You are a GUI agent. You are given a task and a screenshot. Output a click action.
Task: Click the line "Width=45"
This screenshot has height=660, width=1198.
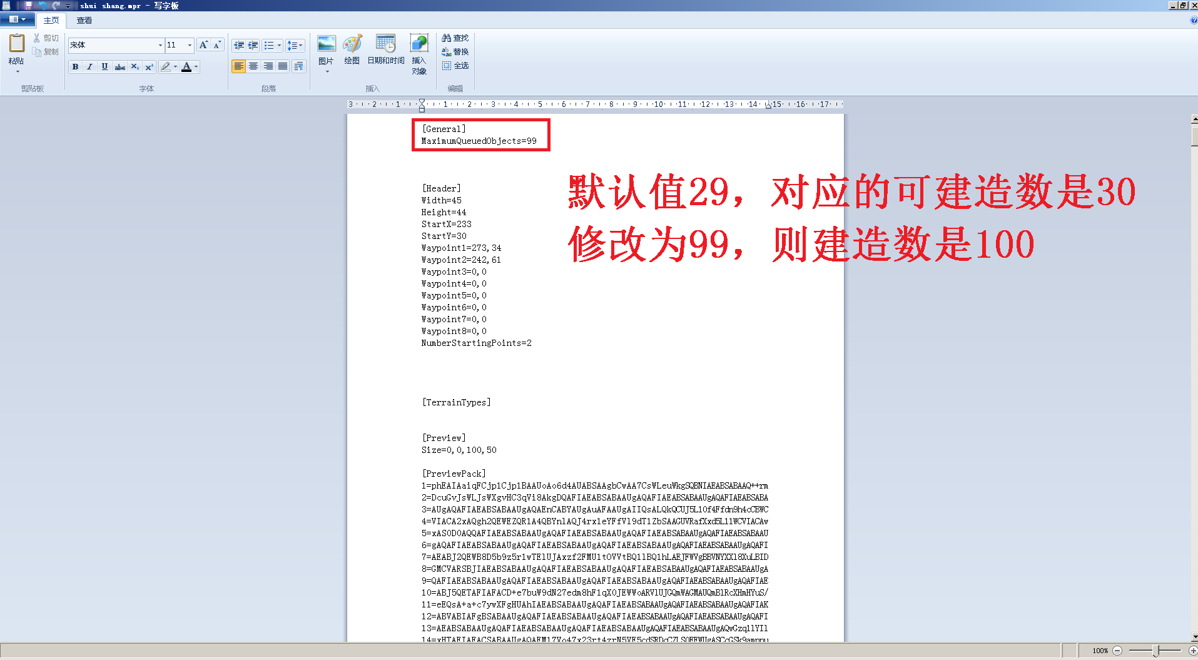point(442,200)
